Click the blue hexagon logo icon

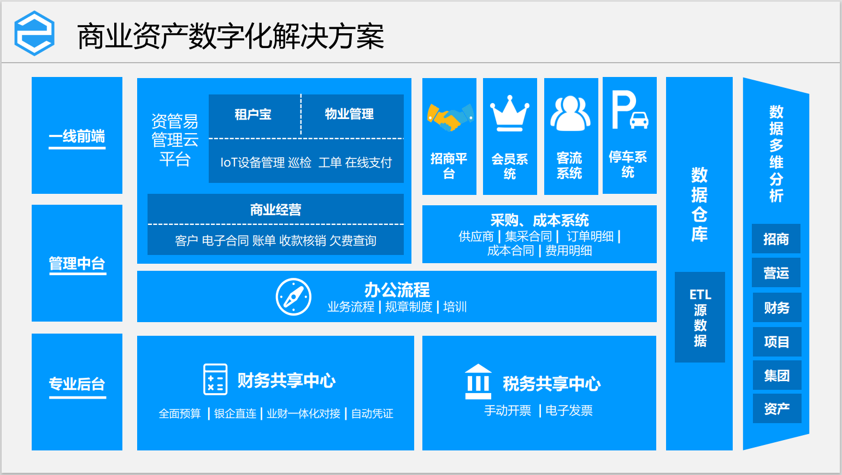[x=34, y=33]
